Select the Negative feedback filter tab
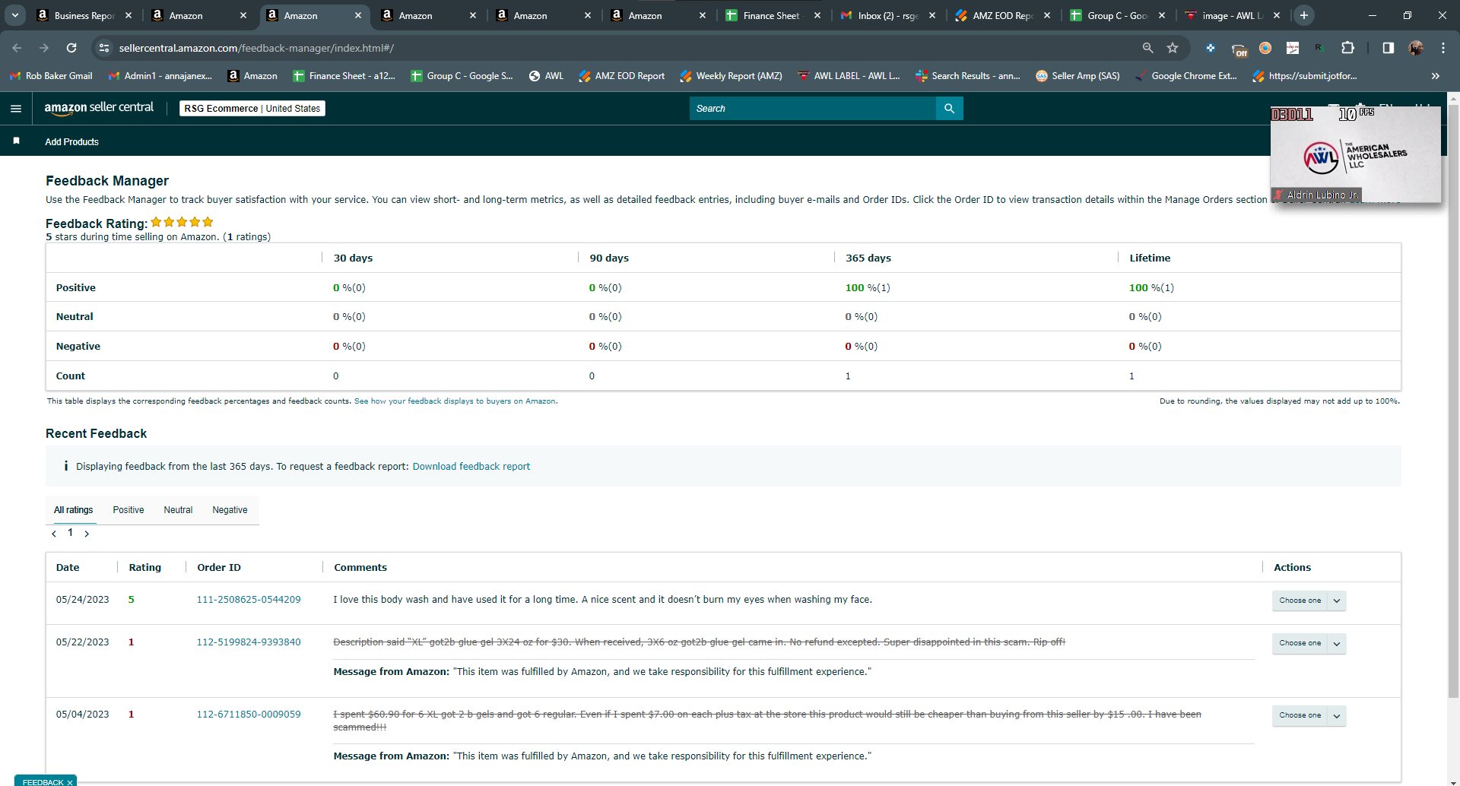 pos(230,510)
